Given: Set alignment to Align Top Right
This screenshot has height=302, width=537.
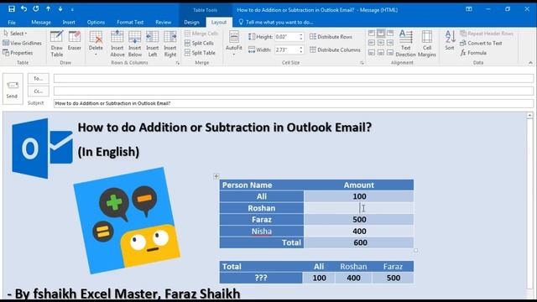Looking at the screenshot, I should [x=390, y=34].
